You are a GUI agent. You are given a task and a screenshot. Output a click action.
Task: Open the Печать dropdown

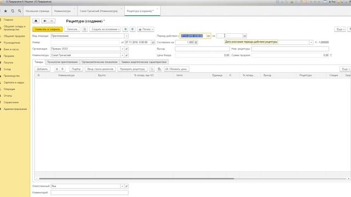tap(145, 29)
